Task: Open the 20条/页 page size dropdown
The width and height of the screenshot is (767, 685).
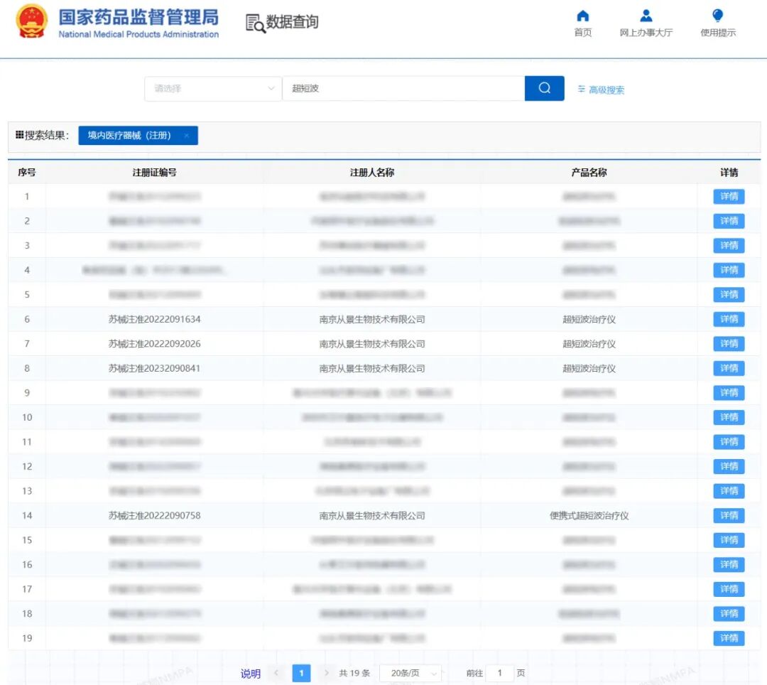Action: click(410, 673)
